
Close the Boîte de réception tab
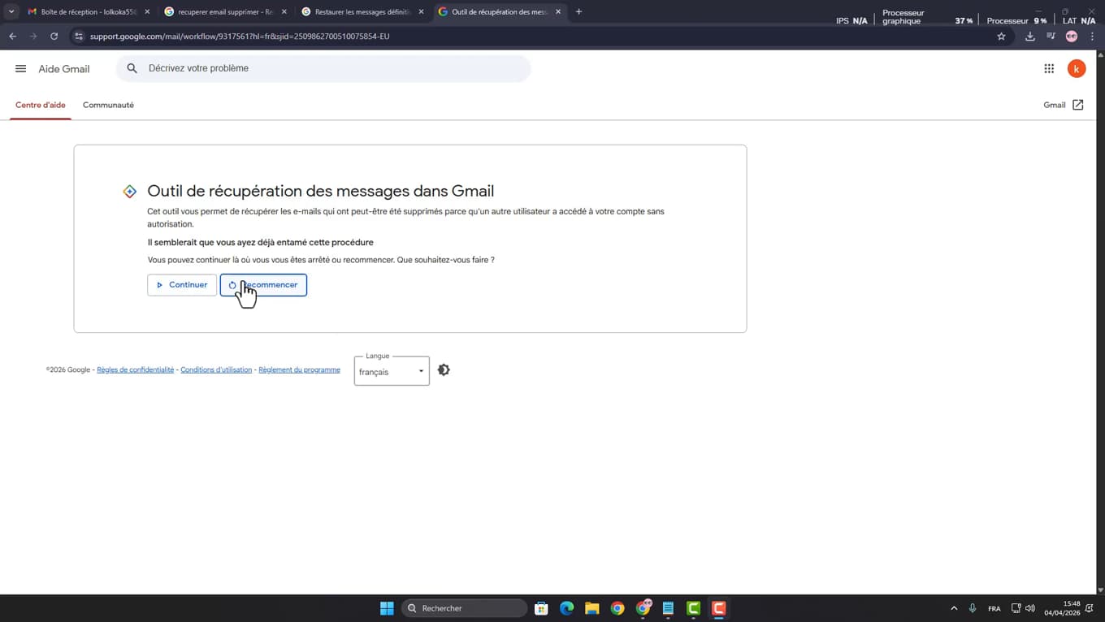[x=147, y=12]
